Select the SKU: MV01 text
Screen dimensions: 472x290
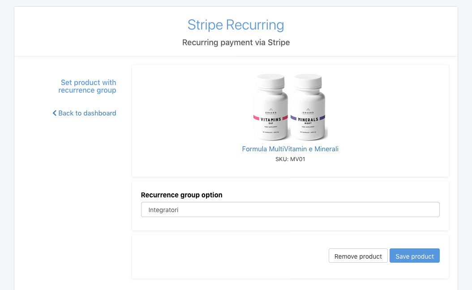click(x=290, y=159)
